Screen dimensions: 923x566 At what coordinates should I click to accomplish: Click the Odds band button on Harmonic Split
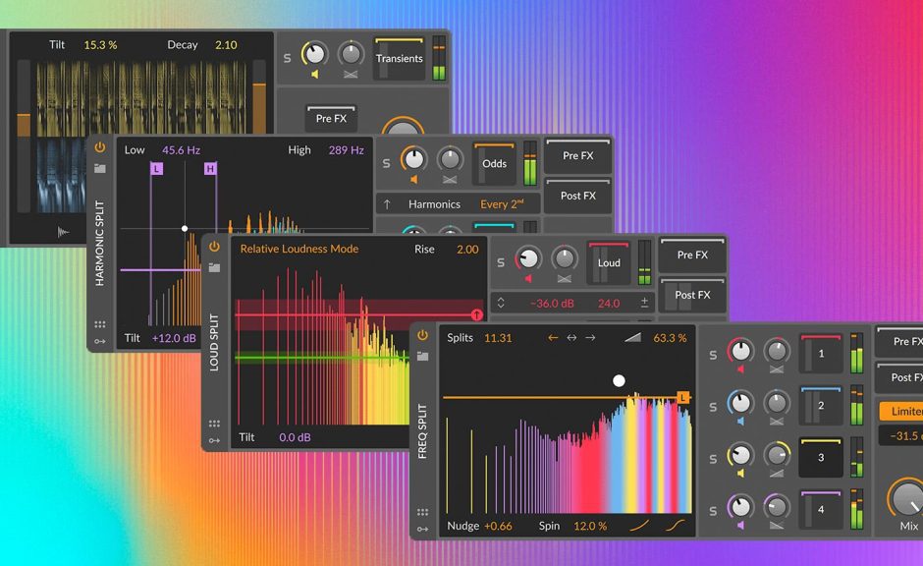tap(494, 163)
